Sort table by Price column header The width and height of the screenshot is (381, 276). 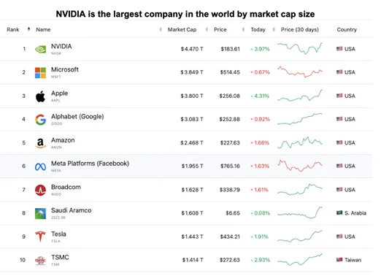coord(220,29)
